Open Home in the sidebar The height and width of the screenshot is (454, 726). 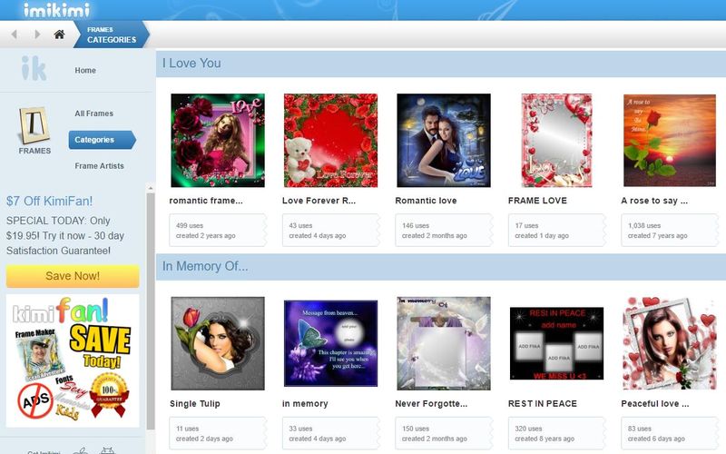tap(85, 71)
